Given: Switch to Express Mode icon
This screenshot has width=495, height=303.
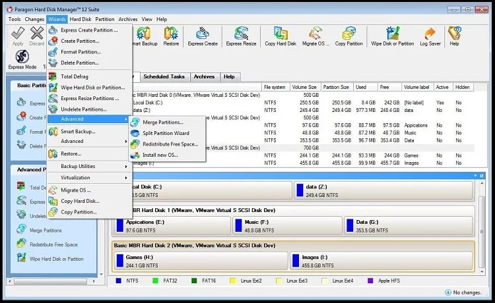Looking at the screenshot, I should coord(22,57).
